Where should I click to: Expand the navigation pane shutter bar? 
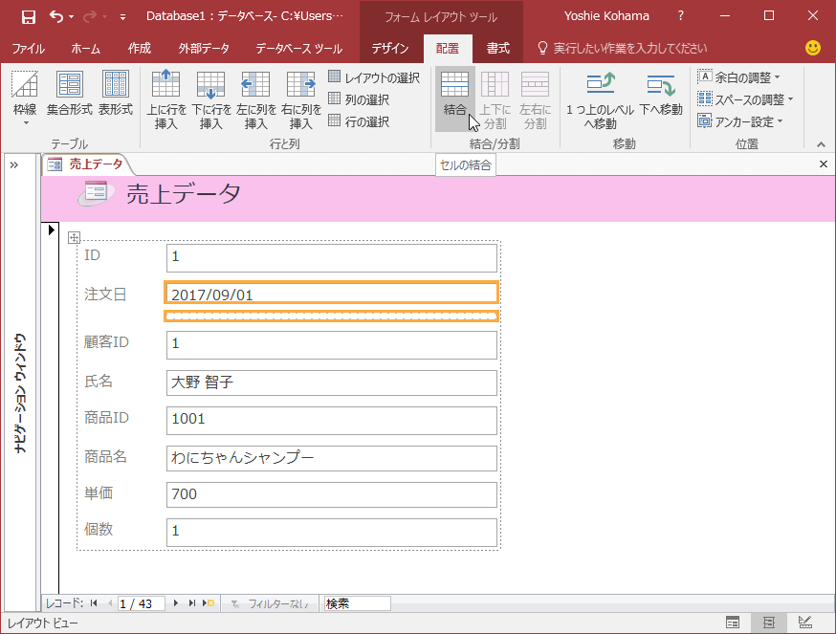click(14, 164)
